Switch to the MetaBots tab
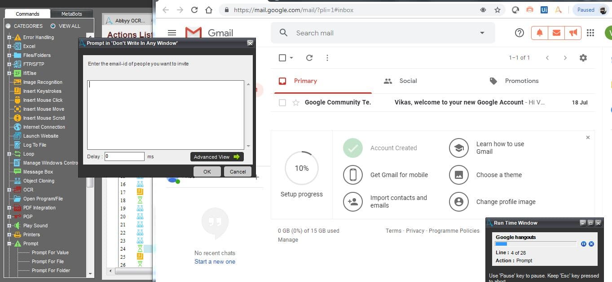 click(x=71, y=14)
